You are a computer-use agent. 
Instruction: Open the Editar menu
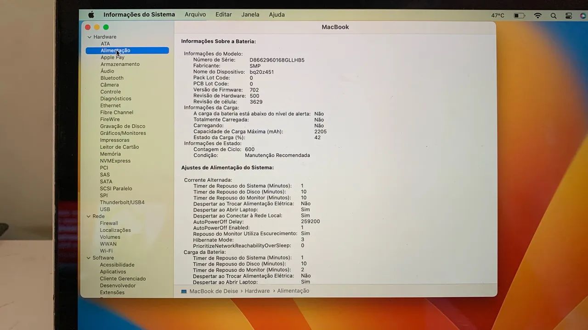point(224,15)
